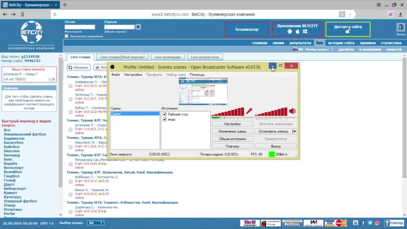Open the exit door icon (Выход)
The width and height of the screenshot is (407, 229).
click(401, 27)
